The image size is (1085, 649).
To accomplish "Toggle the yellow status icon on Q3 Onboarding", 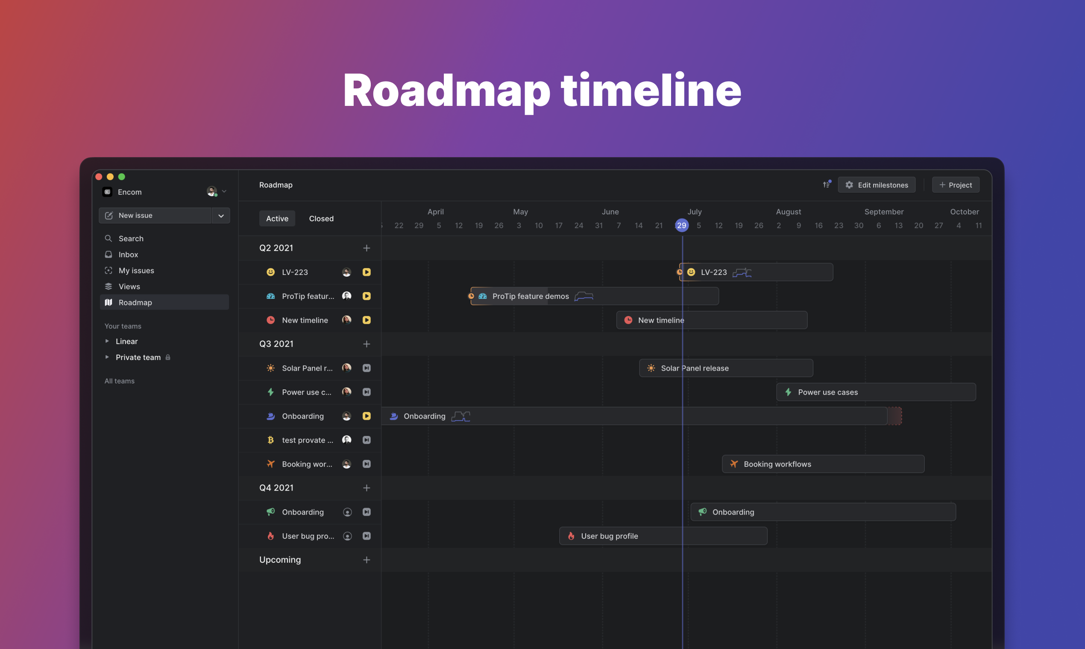I will [367, 416].
